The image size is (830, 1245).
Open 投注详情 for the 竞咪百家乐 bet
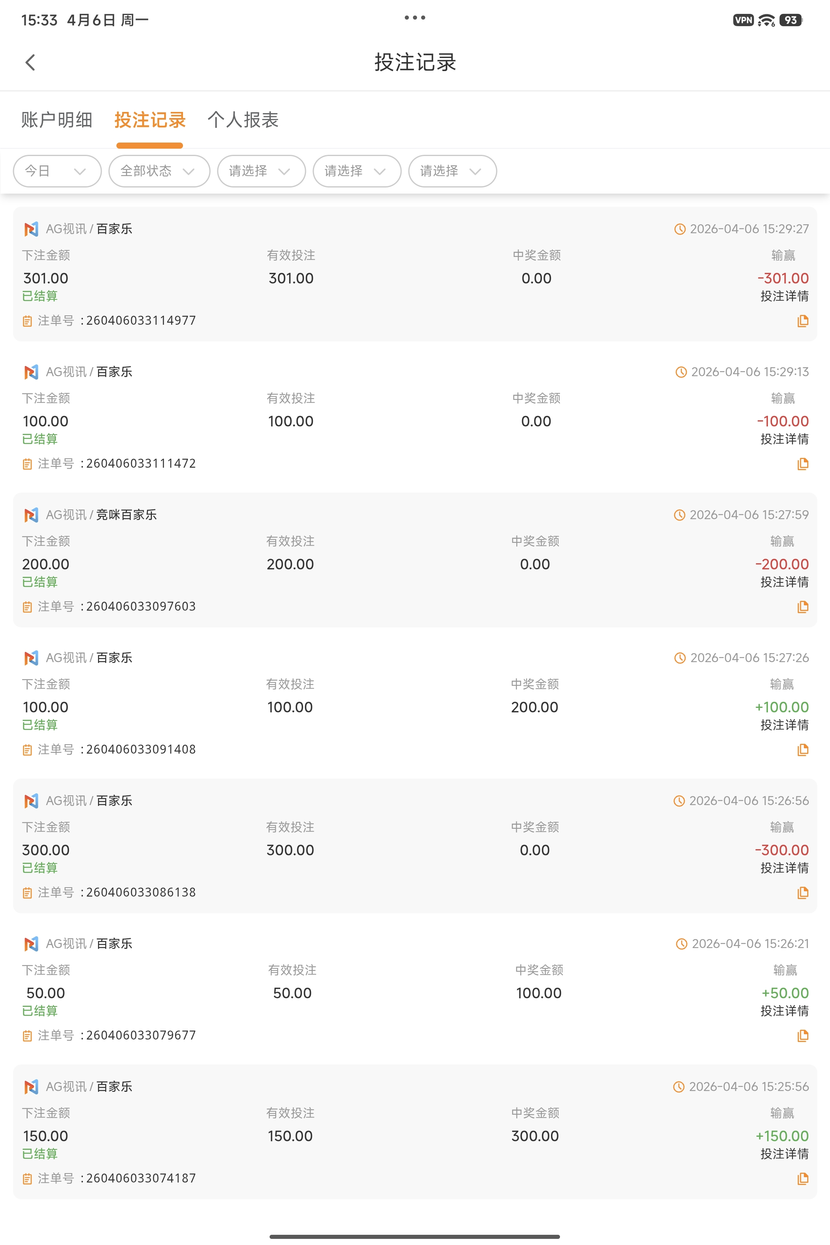(x=784, y=582)
